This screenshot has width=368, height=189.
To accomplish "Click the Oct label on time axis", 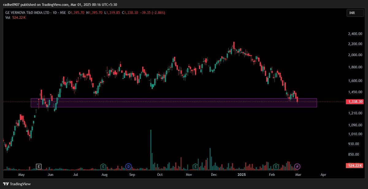I will [160, 175].
